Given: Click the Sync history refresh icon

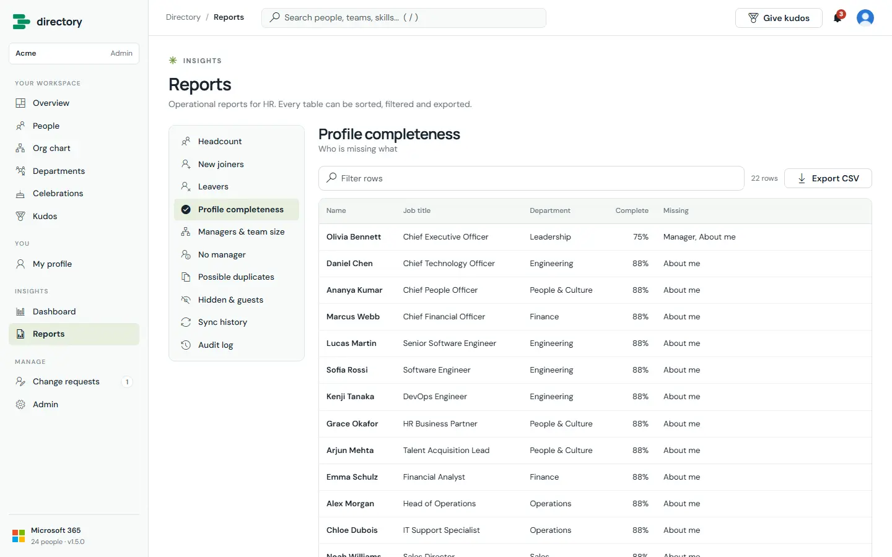Looking at the screenshot, I should pyautogui.click(x=186, y=322).
